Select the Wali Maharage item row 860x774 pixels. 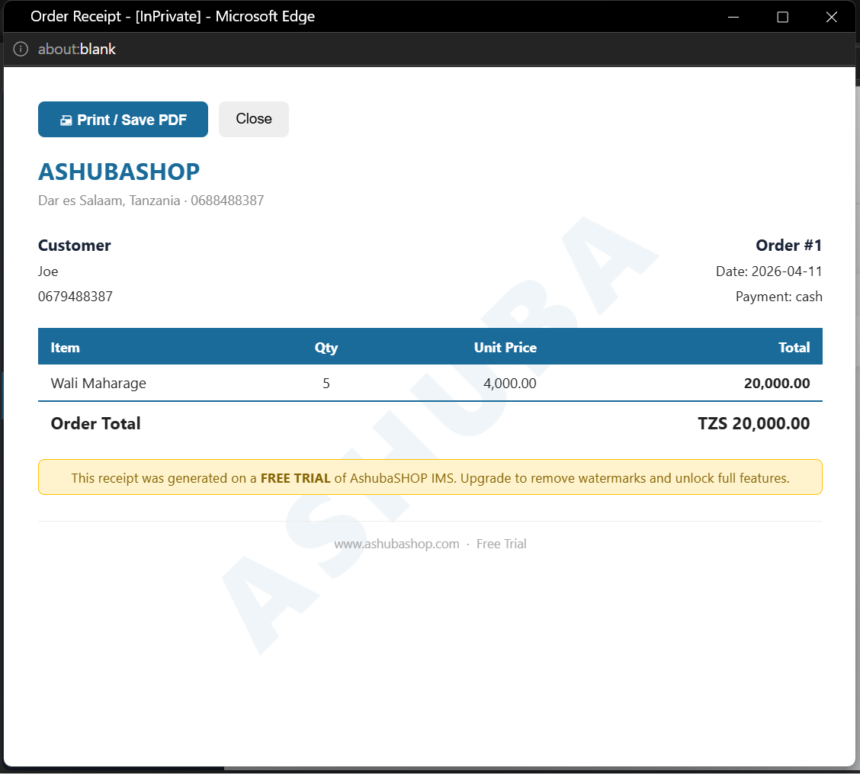[x=98, y=384]
